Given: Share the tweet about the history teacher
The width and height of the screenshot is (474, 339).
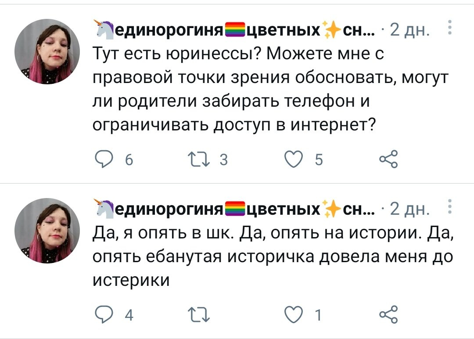Looking at the screenshot, I should click(388, 314).
